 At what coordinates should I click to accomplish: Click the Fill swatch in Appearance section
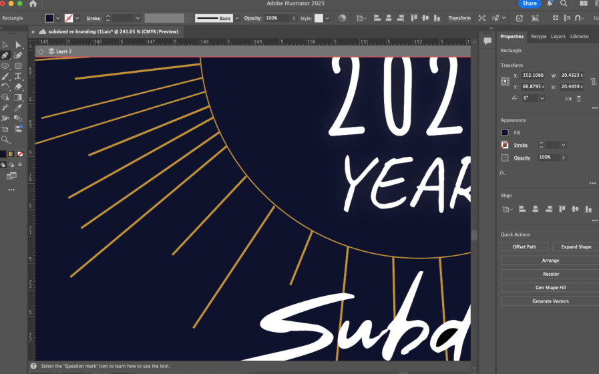505,132
